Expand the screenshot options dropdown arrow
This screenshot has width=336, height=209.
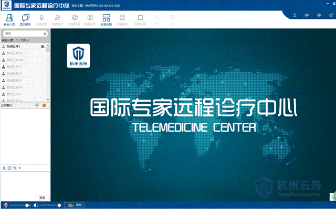click(19, 168)
